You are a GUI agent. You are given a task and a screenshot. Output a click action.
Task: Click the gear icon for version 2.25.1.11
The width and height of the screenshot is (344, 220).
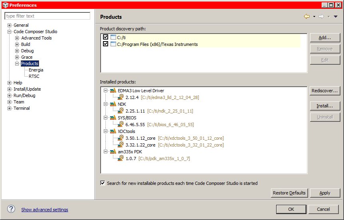(121, 111)
